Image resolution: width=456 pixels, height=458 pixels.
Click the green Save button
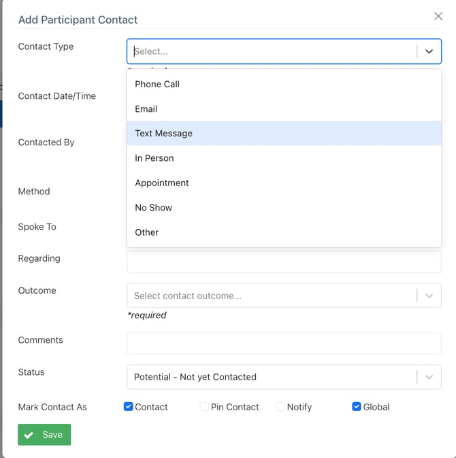tap(44, 435)
